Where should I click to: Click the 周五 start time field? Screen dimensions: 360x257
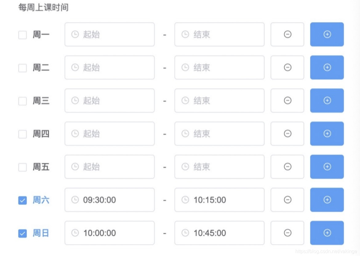click(x=110, y=167)
